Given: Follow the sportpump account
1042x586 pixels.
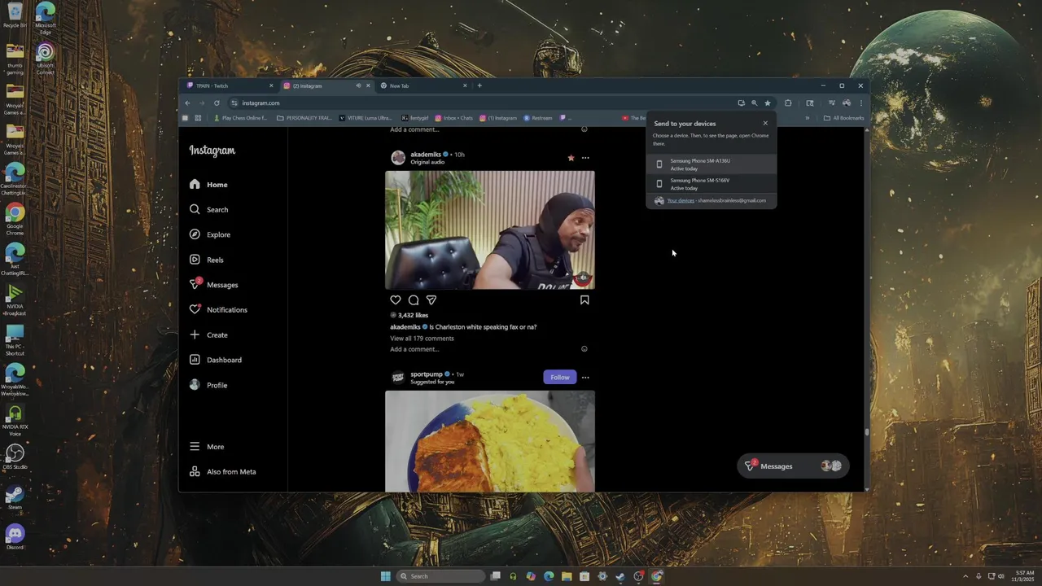Looking at the screenshot, I should point(559,378).
